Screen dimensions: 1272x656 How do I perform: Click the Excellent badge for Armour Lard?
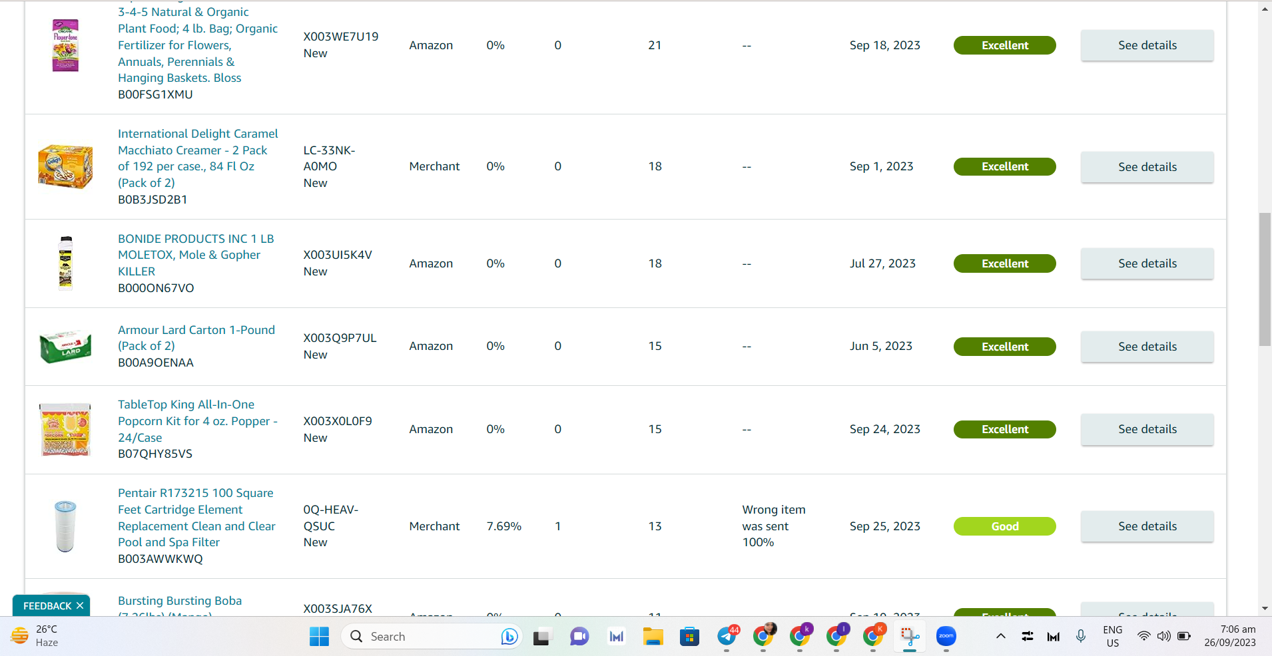1004,347
